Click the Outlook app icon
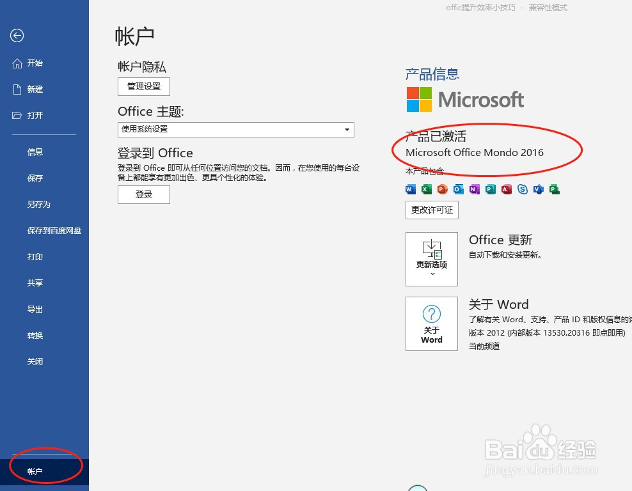This screenshot has width=632, height=491. point(458,189)
